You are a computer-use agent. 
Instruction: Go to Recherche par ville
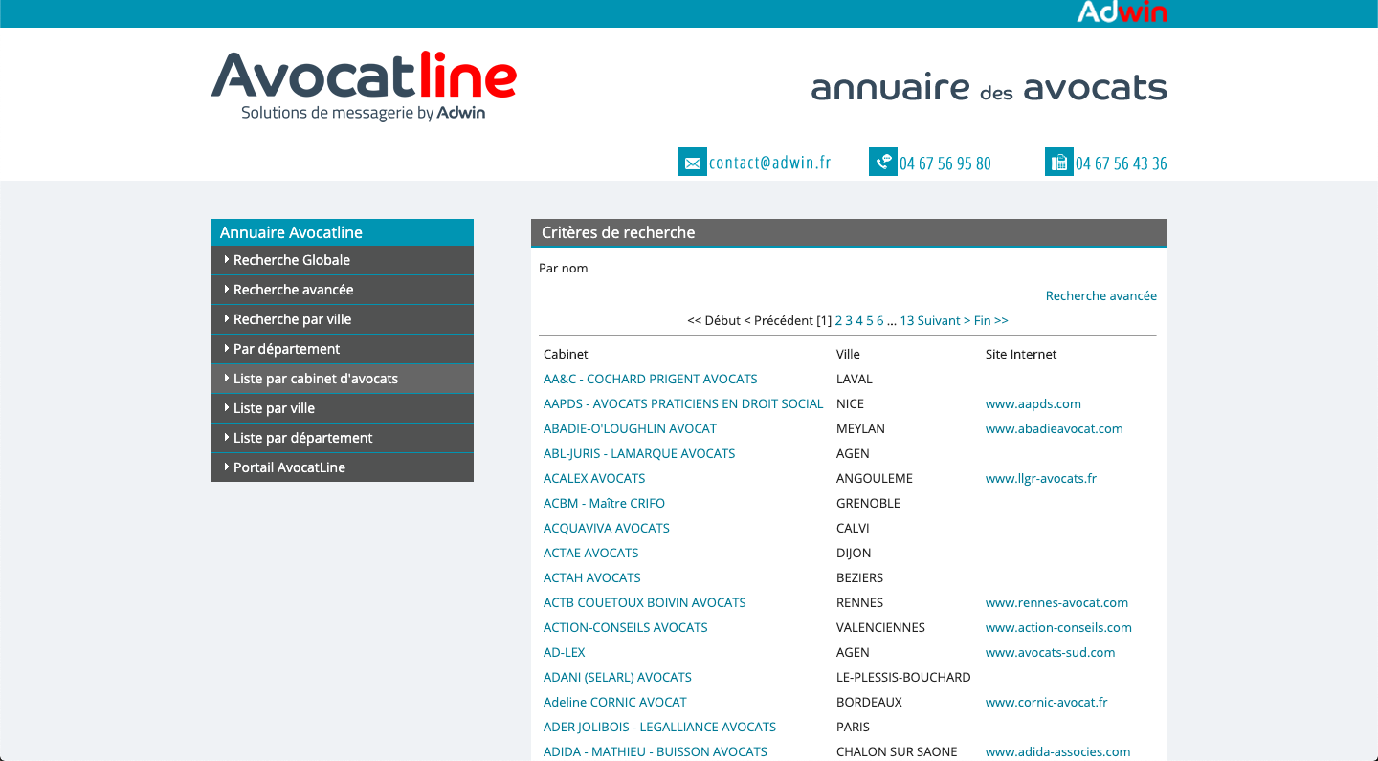342,319
